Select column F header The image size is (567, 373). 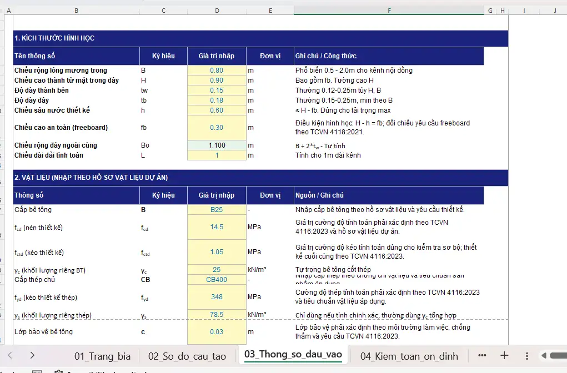[389, 11]
